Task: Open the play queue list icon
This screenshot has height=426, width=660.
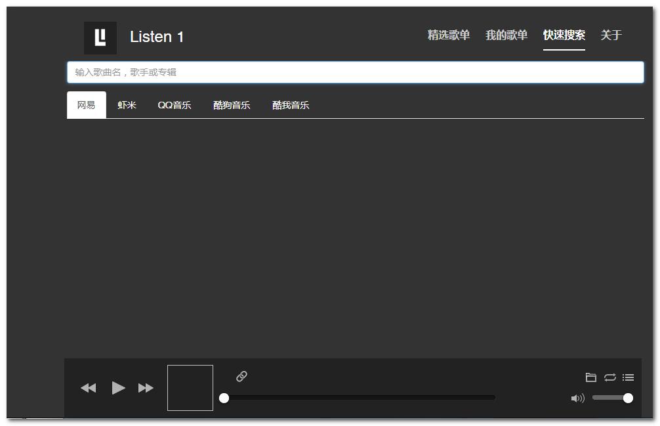Action: [628, 377]
